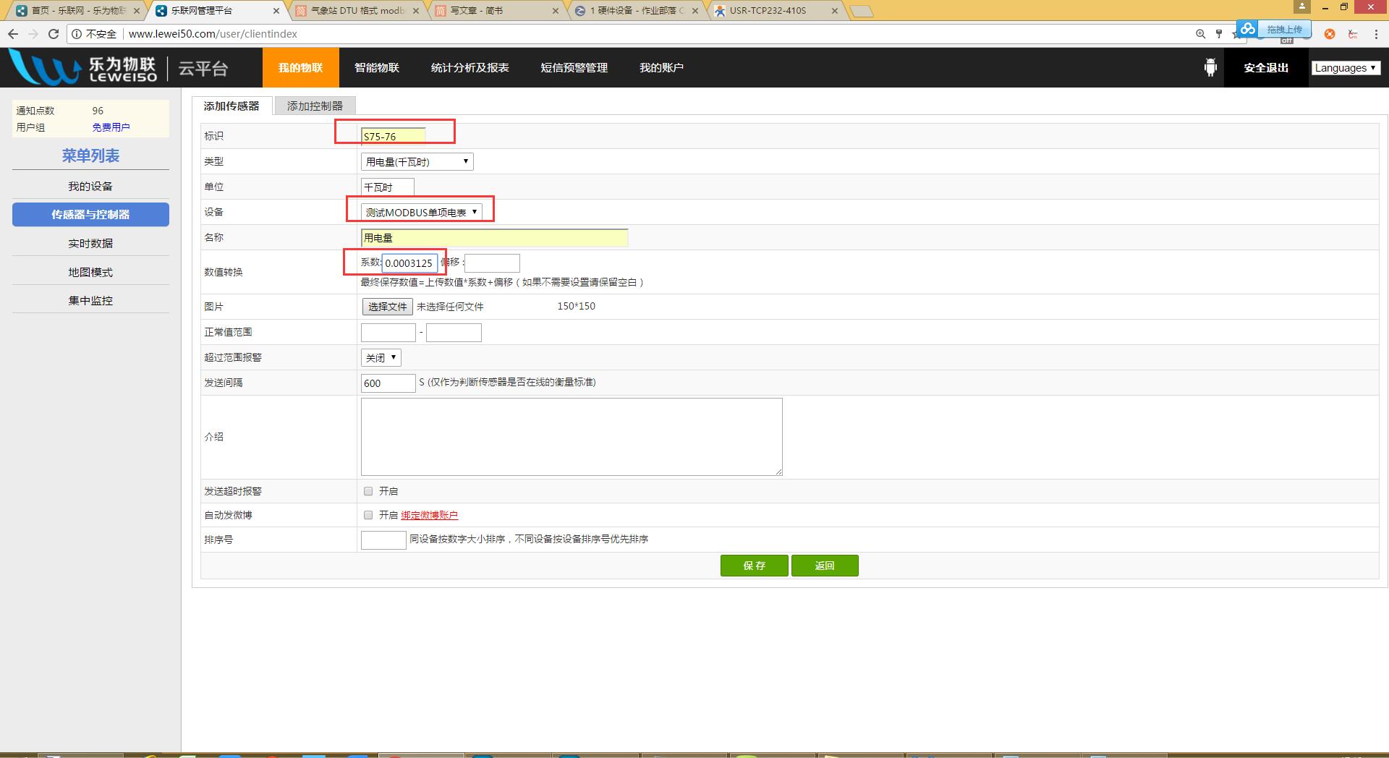
Task: Click the 排序号 input field
Action: coord(383,540)
